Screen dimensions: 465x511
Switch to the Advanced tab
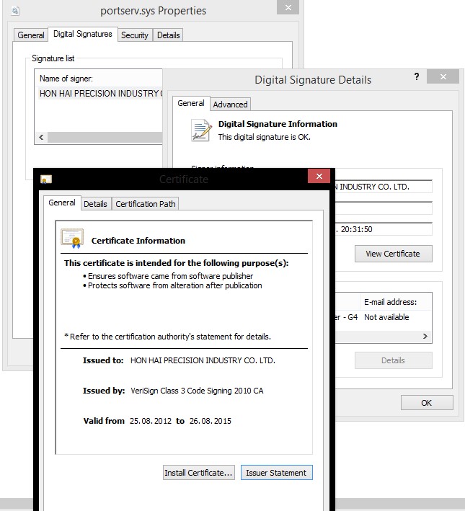pyautogui.click(x=230, y=105)
